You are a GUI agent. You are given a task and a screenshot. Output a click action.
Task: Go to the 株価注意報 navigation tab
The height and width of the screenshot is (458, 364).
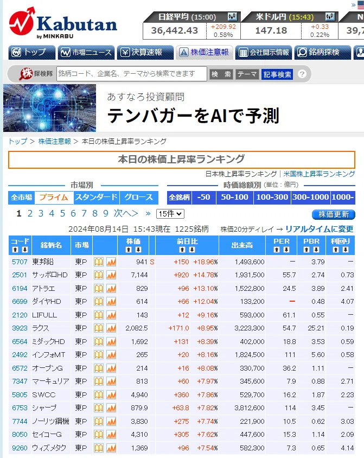click(204, 53)
